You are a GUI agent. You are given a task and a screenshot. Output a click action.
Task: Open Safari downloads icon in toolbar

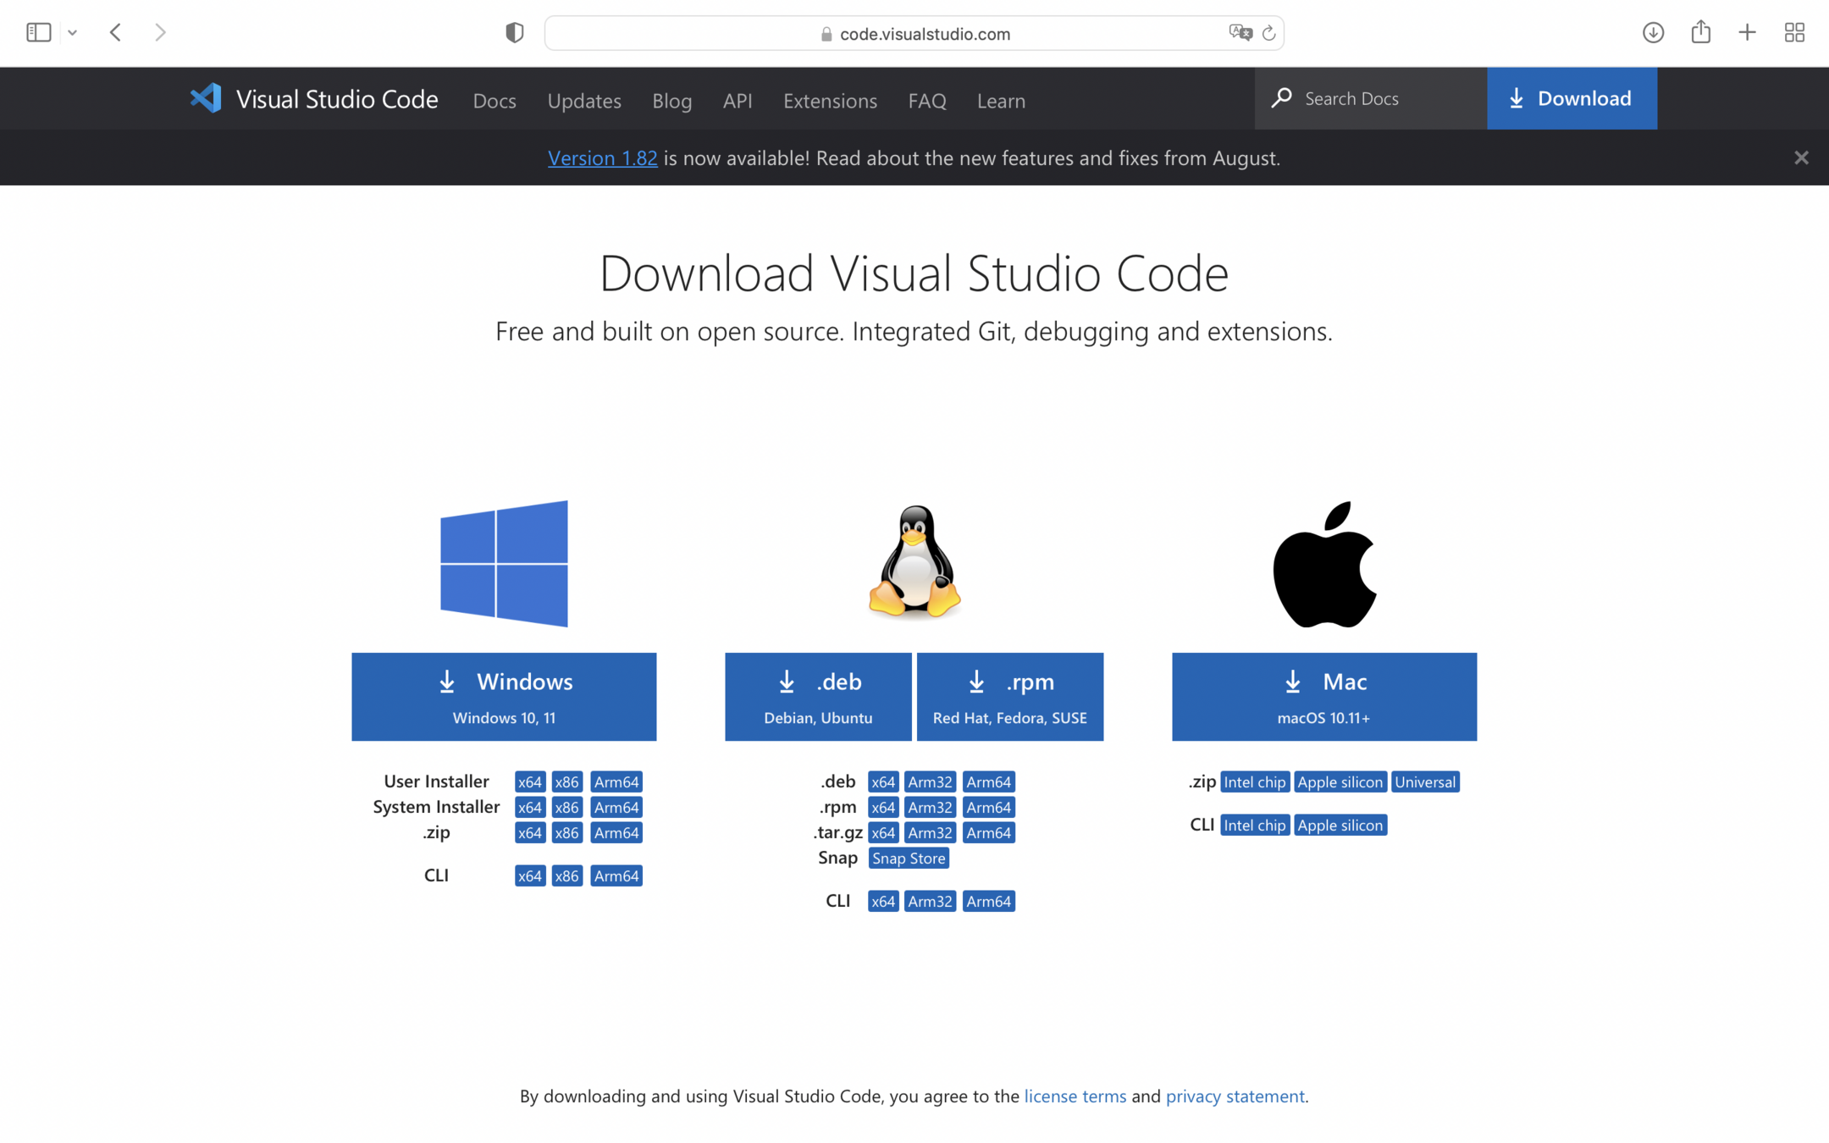coord(1653,32)
